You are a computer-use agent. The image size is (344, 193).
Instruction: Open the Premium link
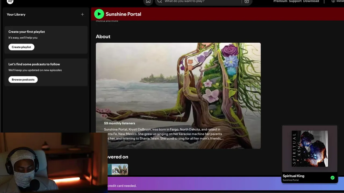point(280,1)
